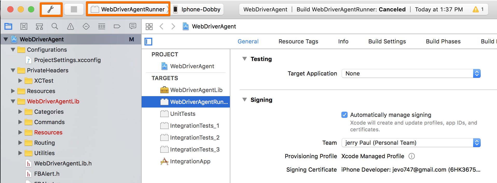Viewport: 497px width, 183px height.
Task: Select the WebDriverAgentRunner scheme
Action: point(128,10)
